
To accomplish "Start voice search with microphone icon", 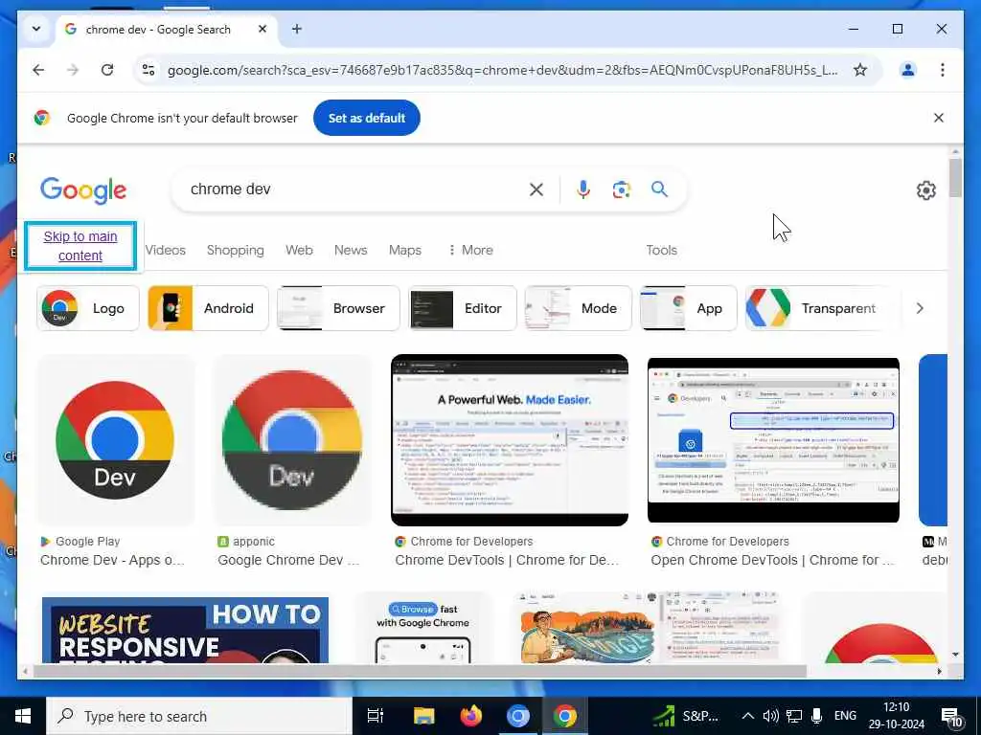I will coord(583,189).
